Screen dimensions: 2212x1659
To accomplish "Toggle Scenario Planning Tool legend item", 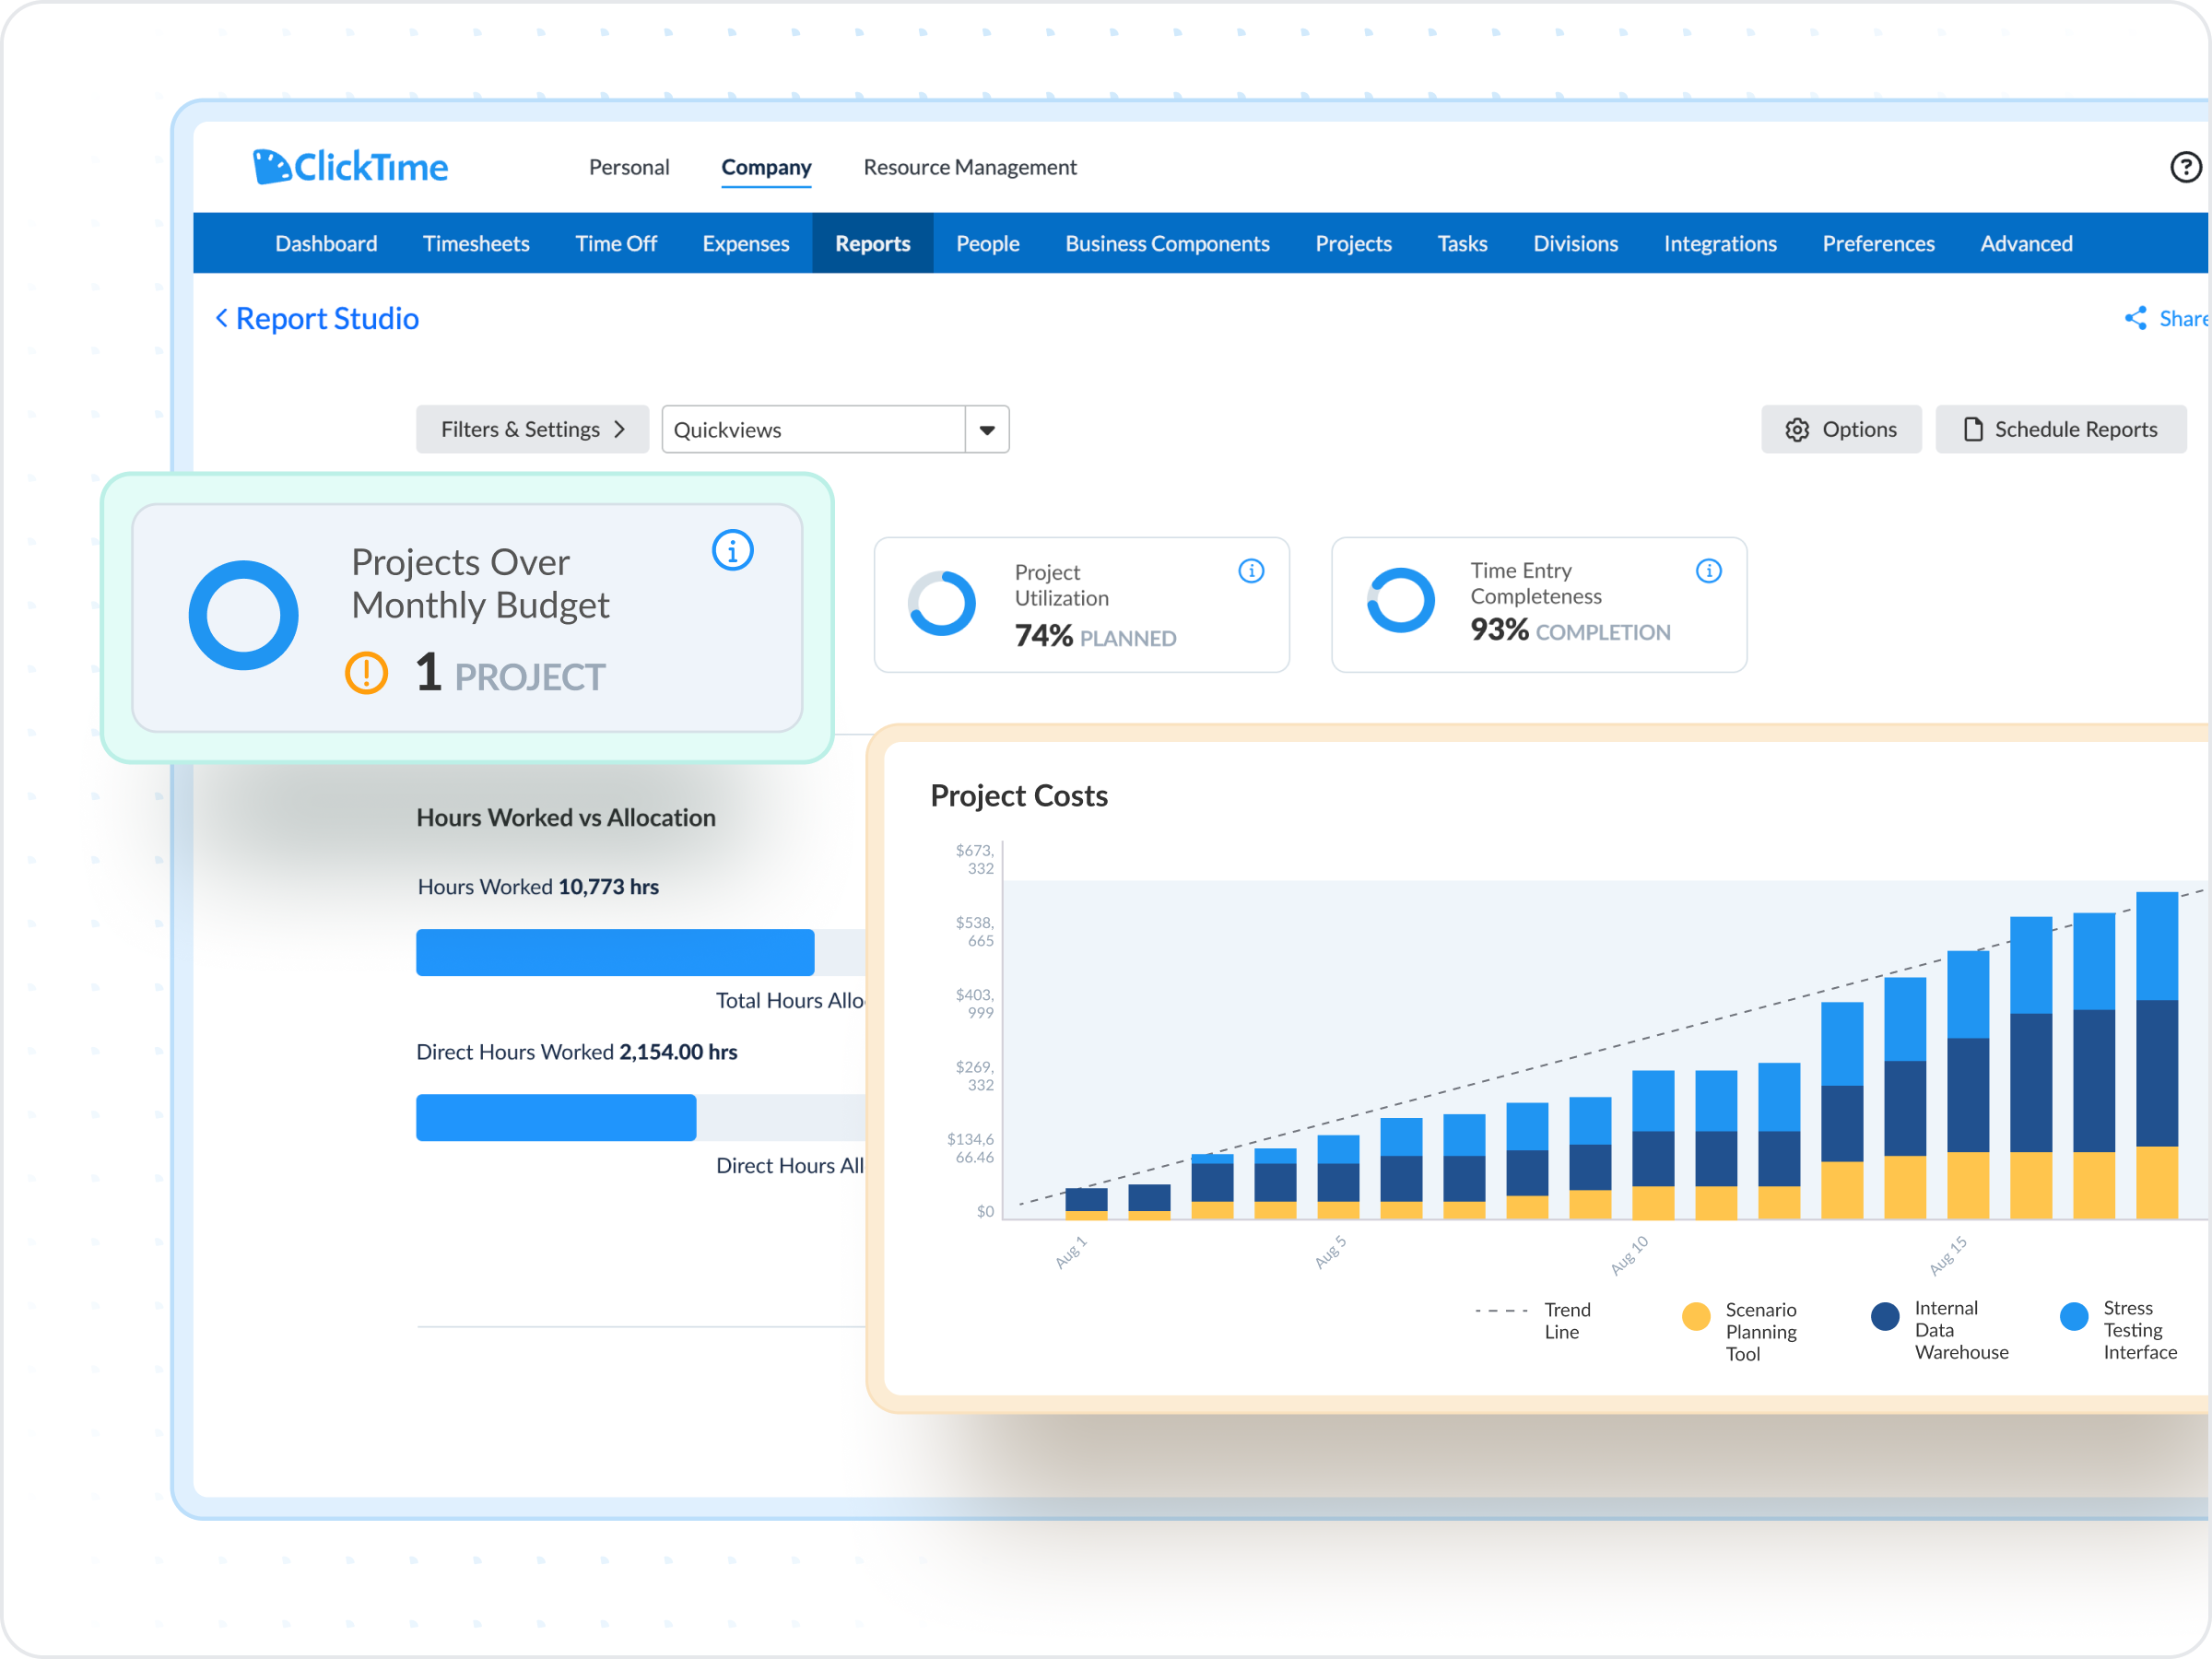I will point(1695,1317).
